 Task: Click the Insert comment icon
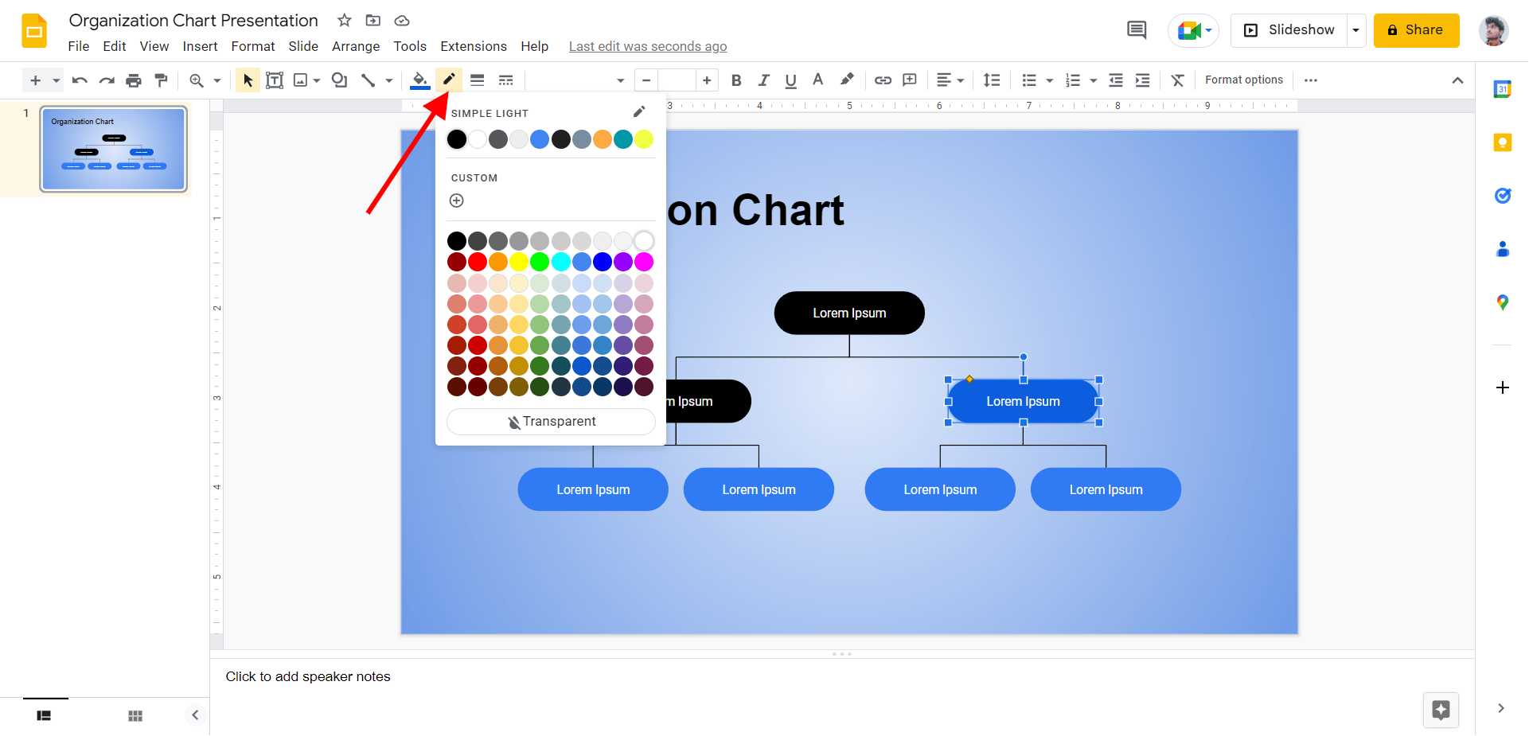click(x=910, y=80)
